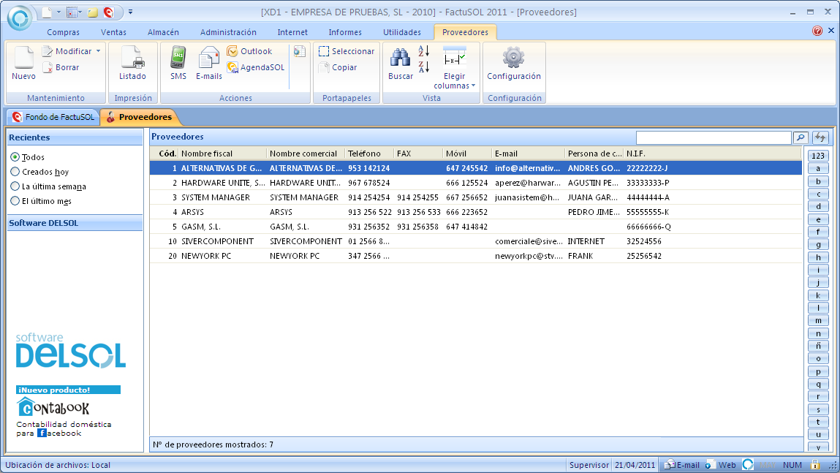Click the Seleccionar button
840x473 pixels.
click(347, 51)
